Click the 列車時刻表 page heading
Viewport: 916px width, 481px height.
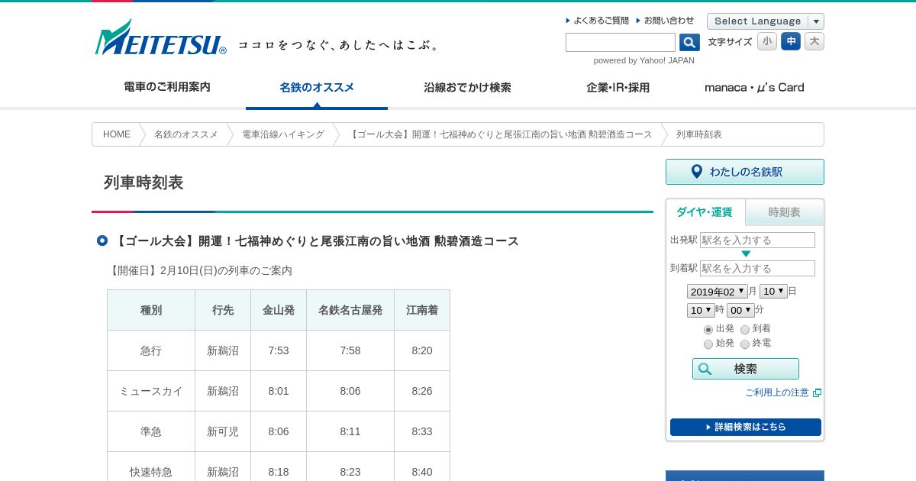[x=144, y=182]
